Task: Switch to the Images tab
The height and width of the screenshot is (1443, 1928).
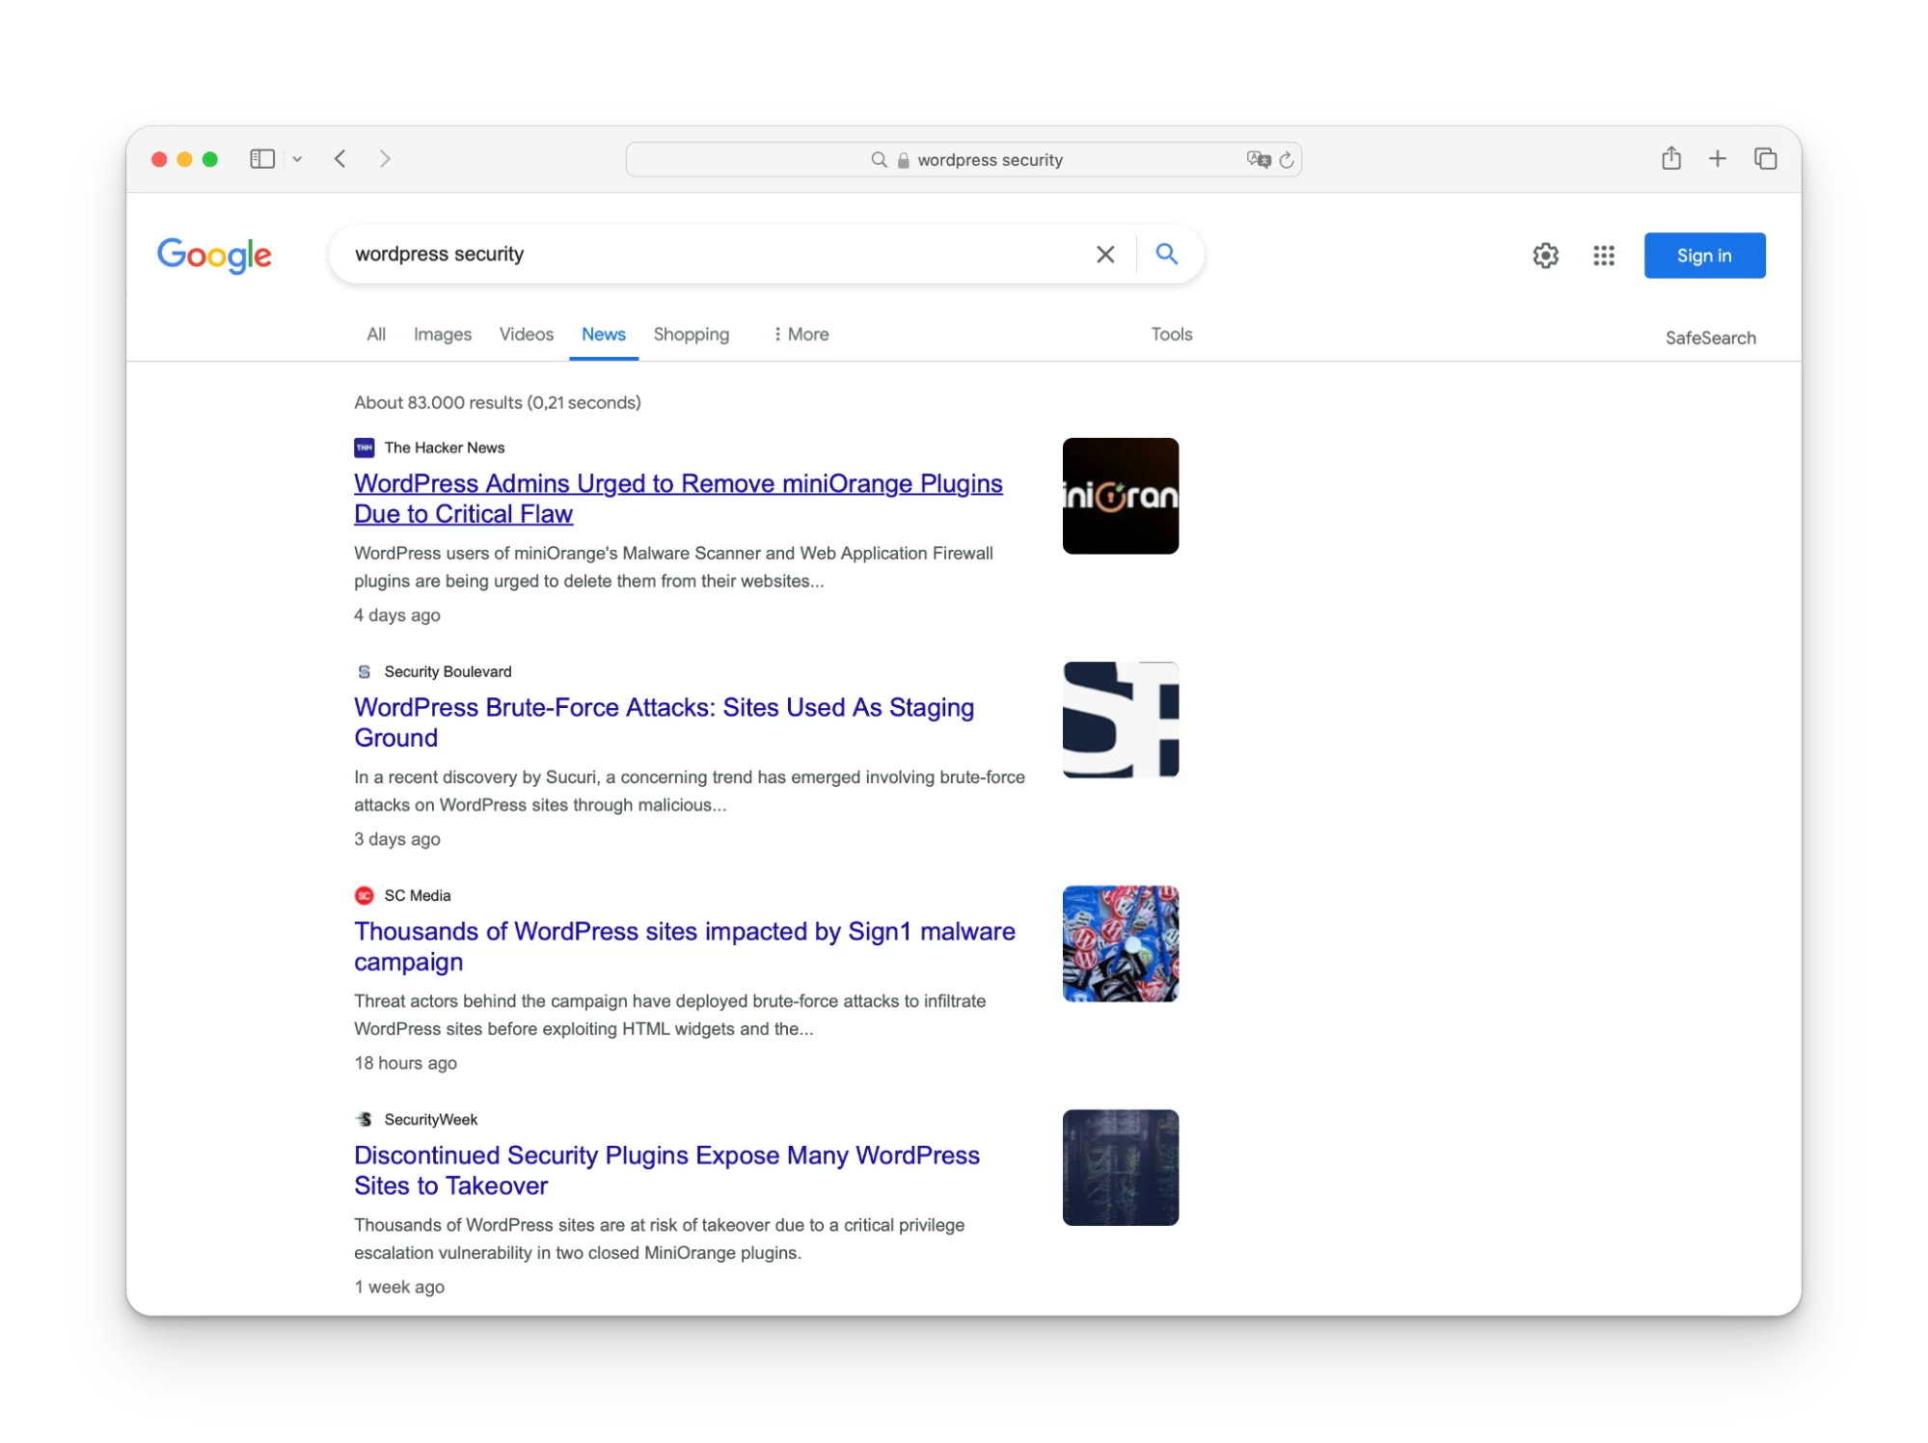Action: tap(443, 334)
